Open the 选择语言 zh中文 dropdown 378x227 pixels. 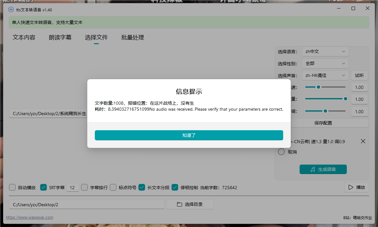(x=325, y=51)
